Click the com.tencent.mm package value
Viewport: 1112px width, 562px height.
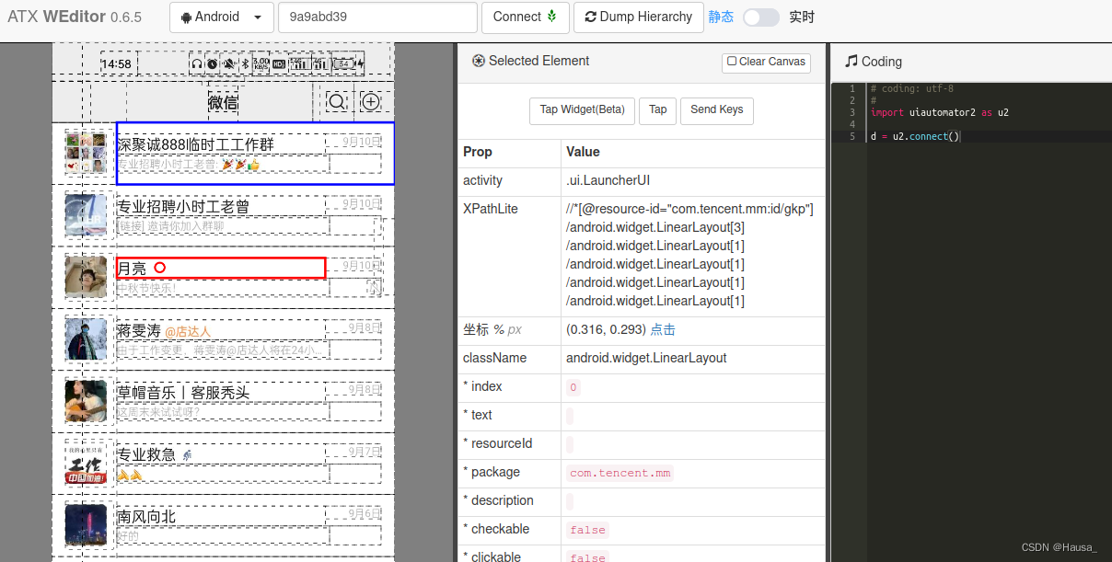click(620, 473)
